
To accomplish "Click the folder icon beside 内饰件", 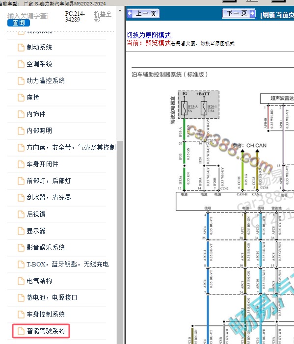I will click(21, 114).
